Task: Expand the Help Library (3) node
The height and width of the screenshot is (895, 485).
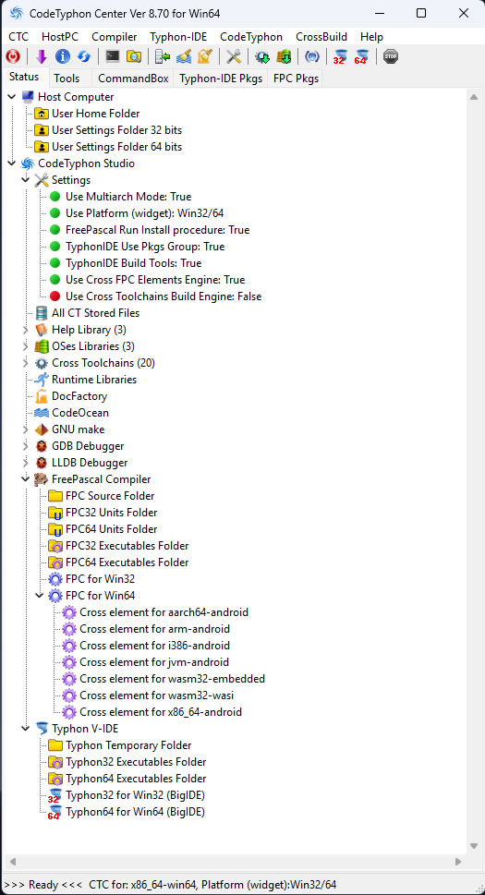Action: coord(25,330)
